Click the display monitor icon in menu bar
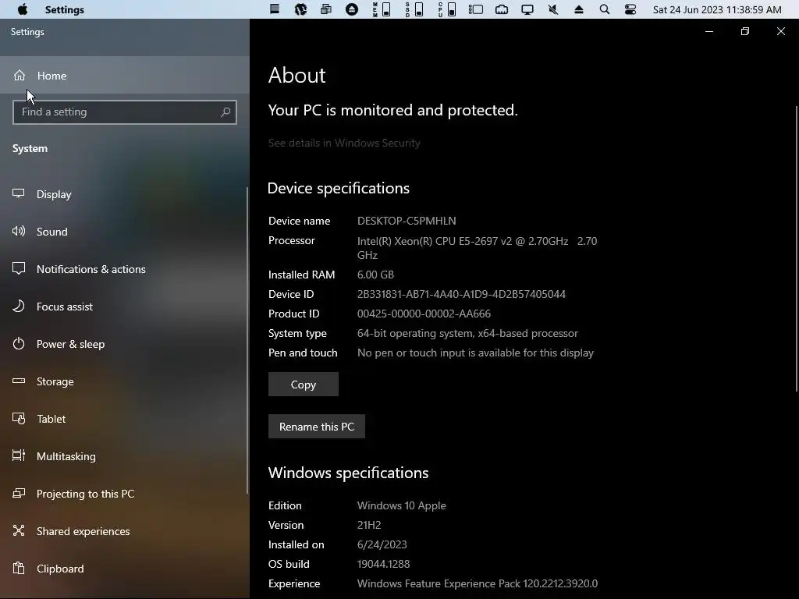 pos(527,9)
